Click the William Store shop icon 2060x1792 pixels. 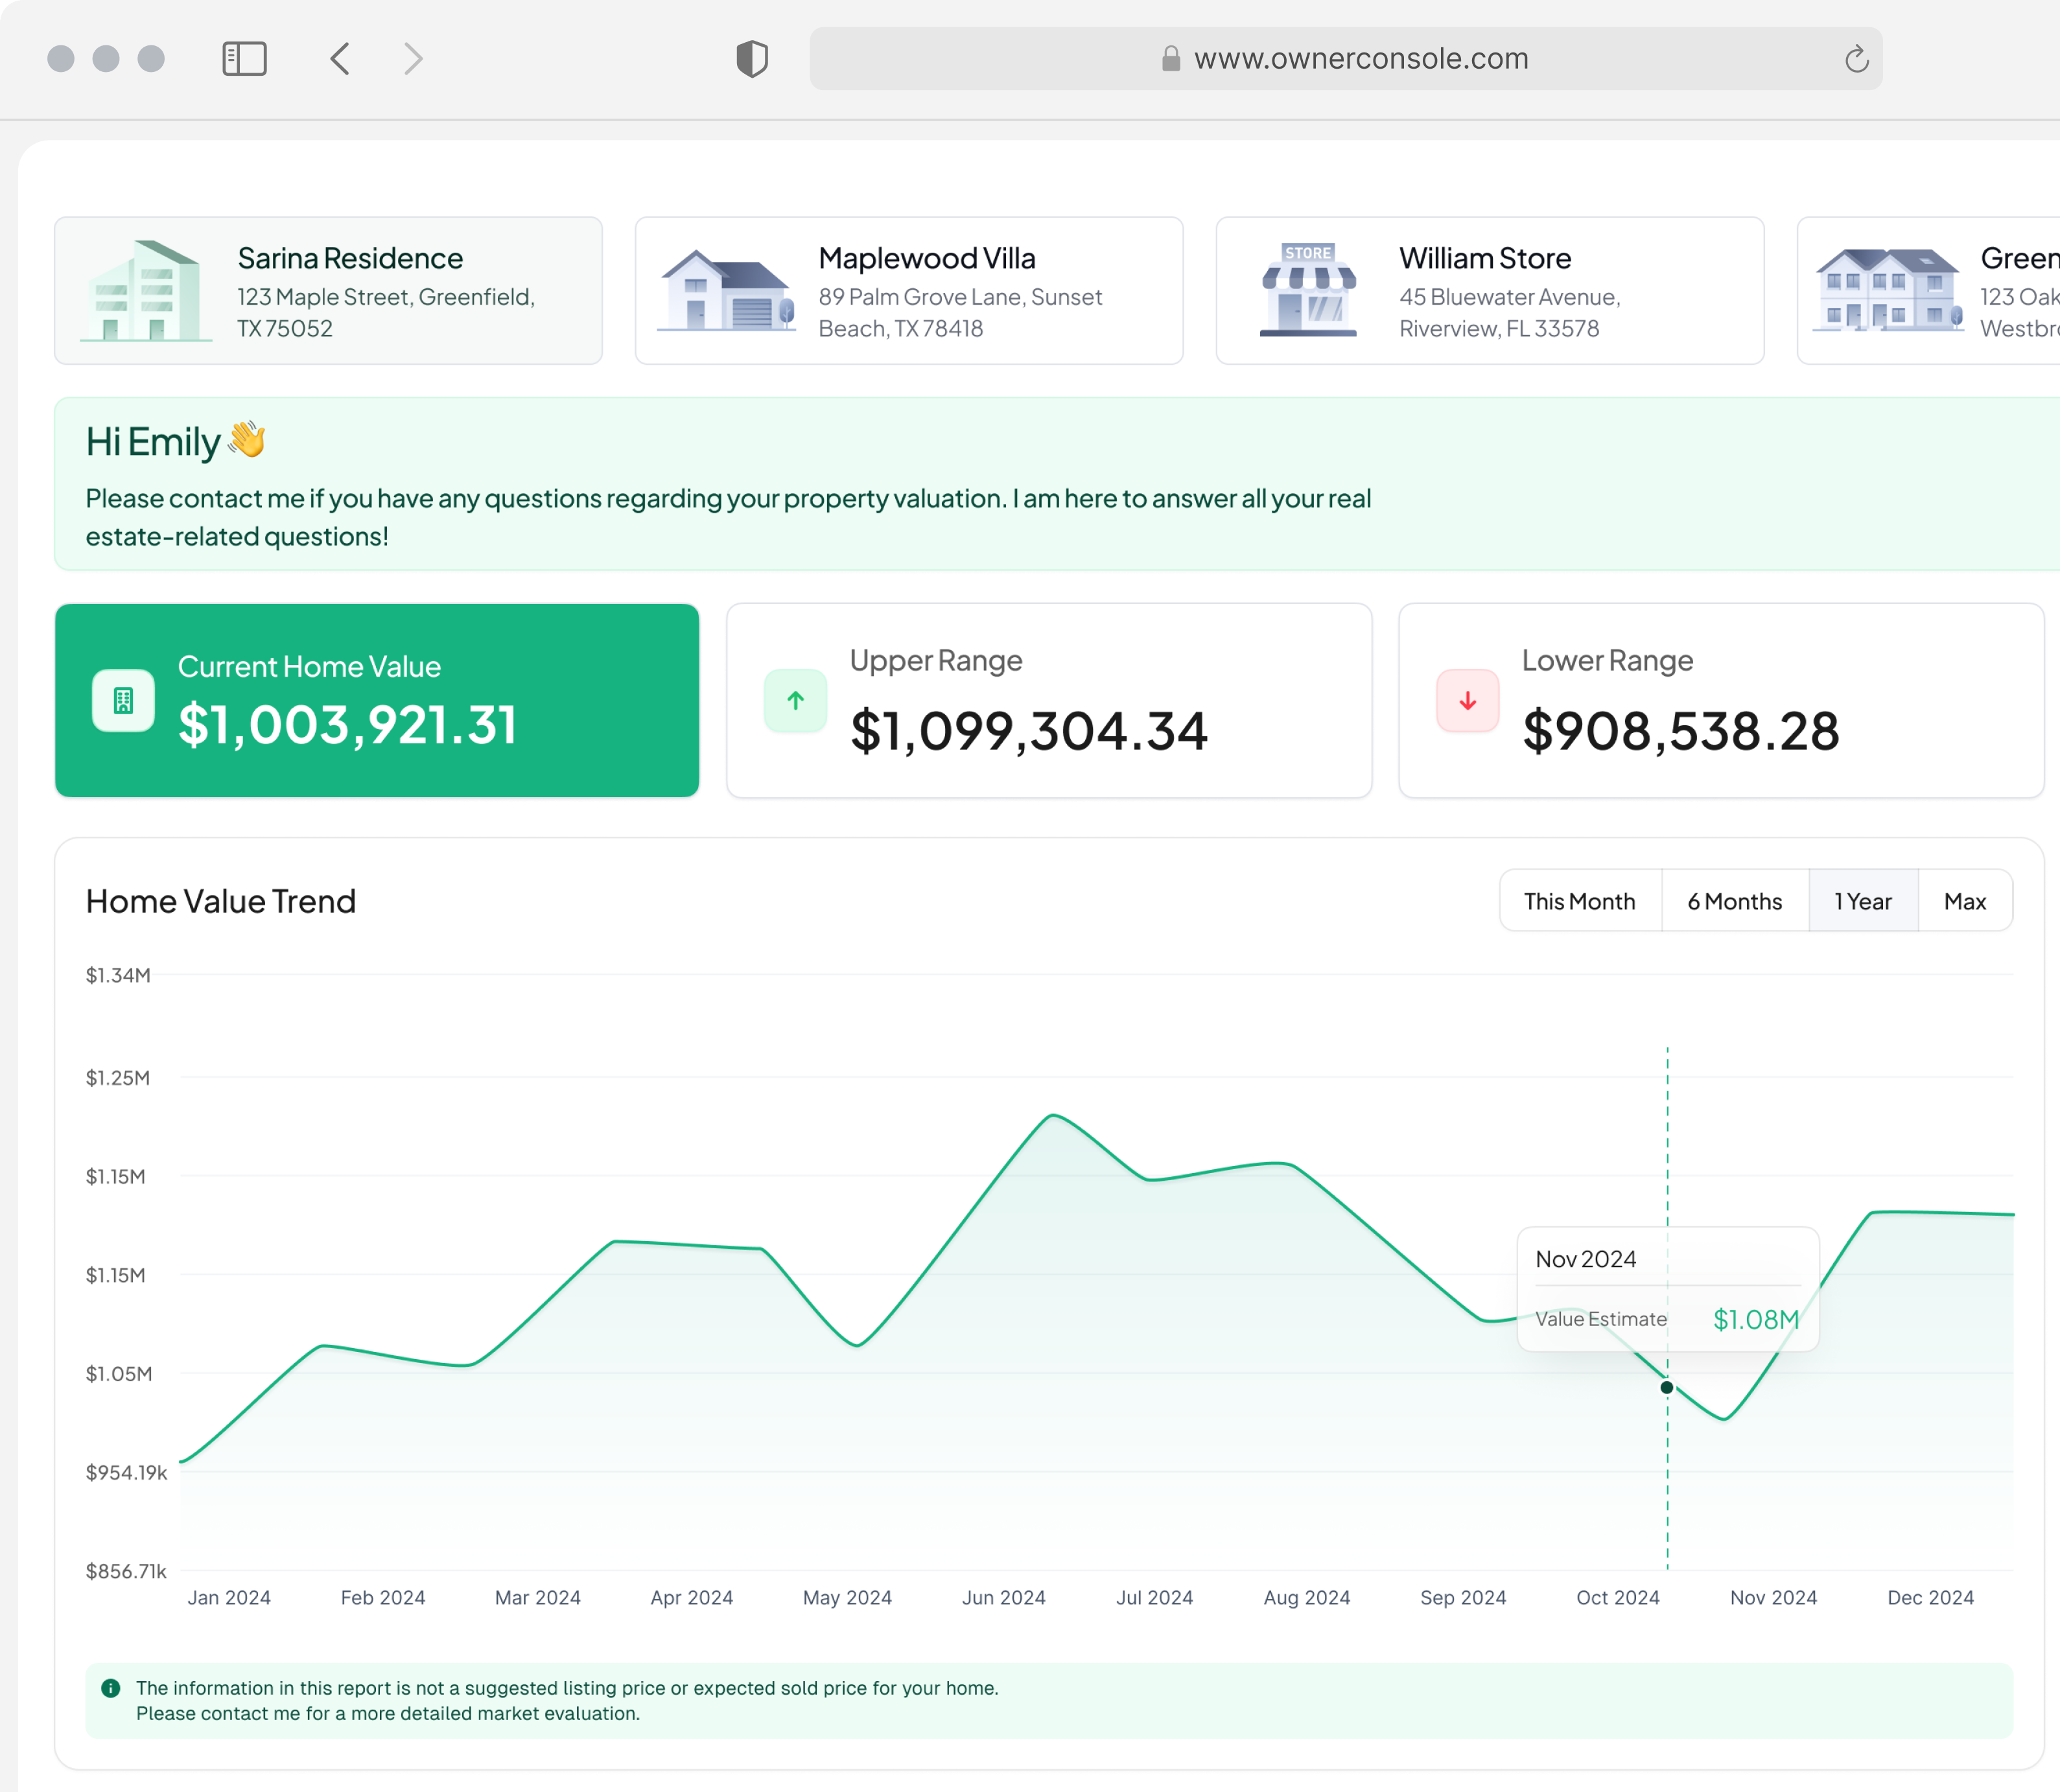(1308, 289)
